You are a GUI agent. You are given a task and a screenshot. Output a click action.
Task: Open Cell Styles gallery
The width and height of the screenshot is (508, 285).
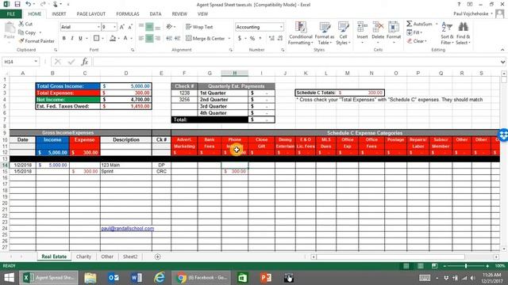pos(343,33)
